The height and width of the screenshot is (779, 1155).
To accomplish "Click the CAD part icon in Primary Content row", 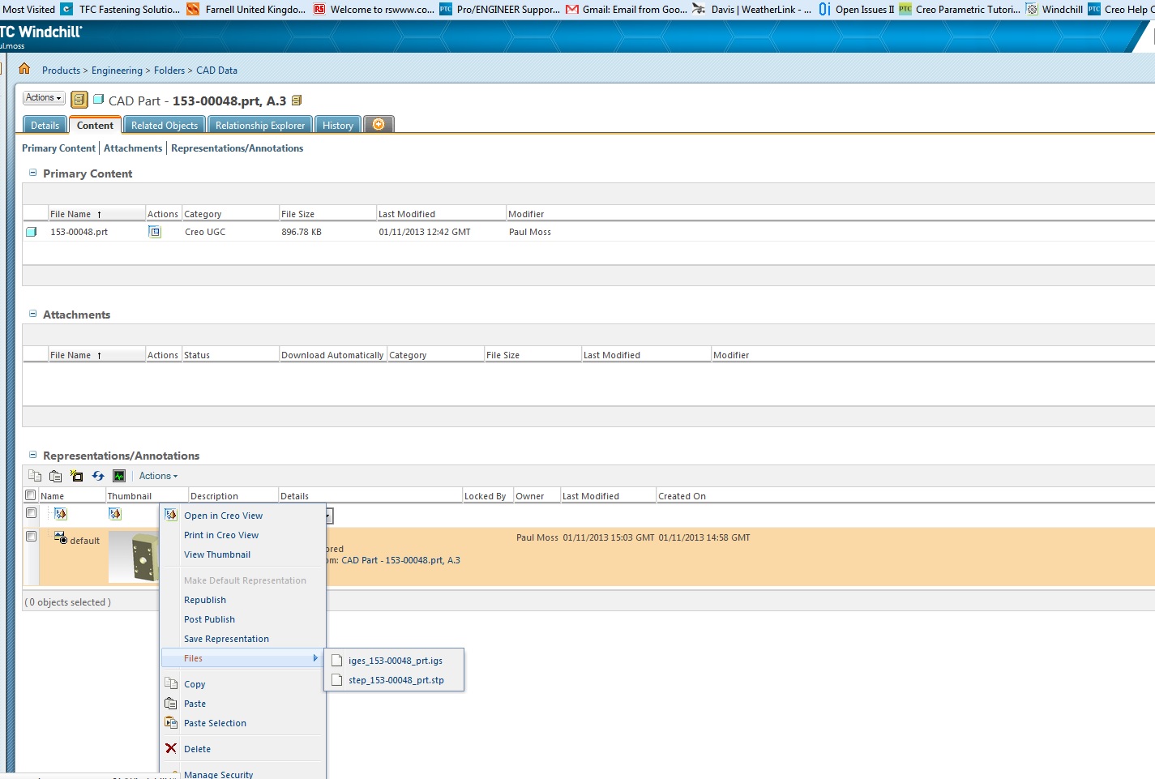I will coord(31,232).
